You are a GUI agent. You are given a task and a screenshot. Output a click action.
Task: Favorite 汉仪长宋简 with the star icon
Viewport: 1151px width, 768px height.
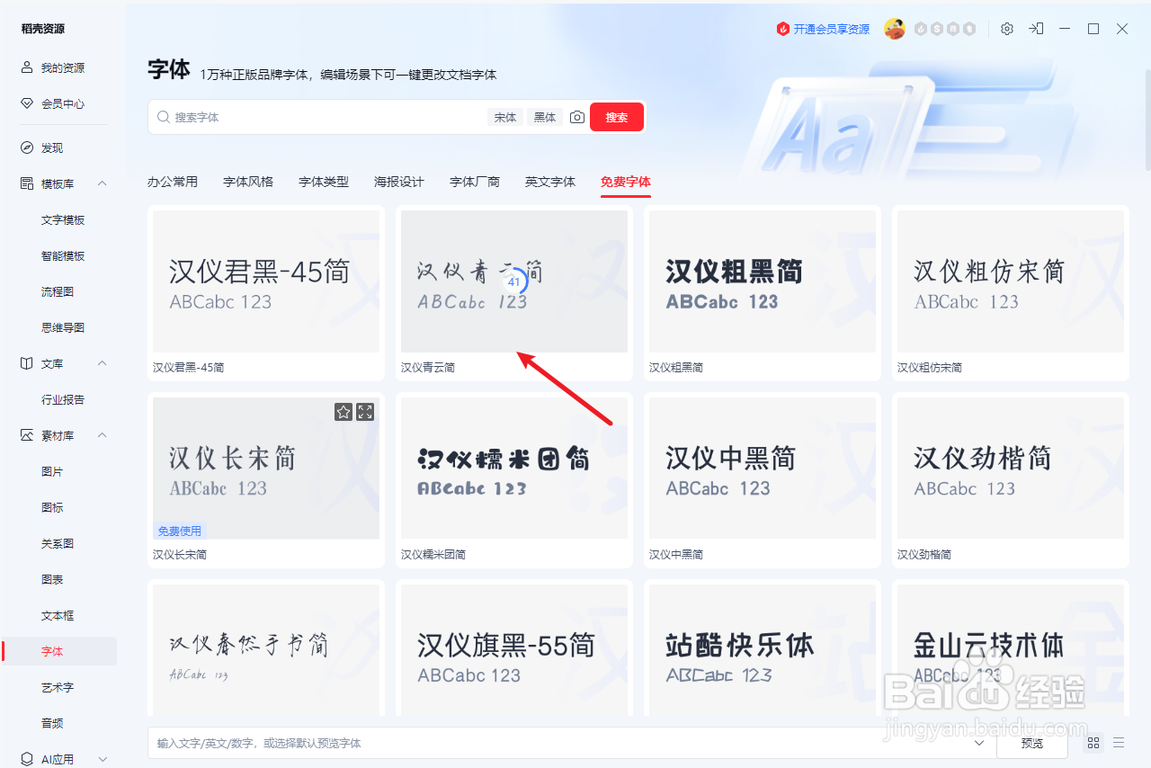point(344,412)
